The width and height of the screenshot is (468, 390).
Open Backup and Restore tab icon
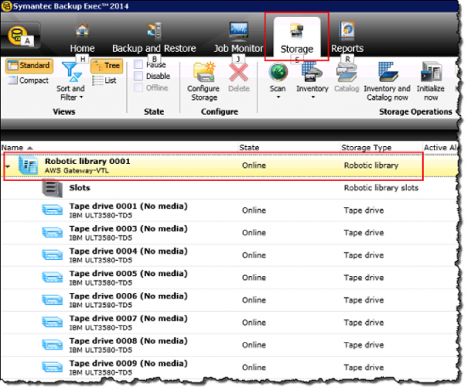pos(155,31)
